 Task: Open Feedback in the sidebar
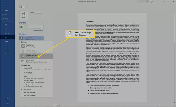(7, 99)
